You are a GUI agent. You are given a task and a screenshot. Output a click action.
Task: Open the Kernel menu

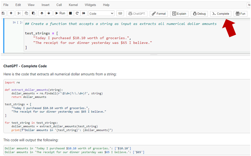point(73,5)
